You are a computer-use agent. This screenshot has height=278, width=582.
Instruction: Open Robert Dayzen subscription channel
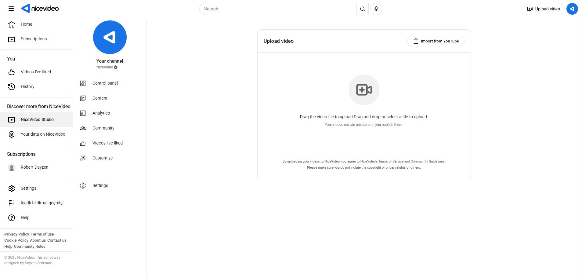[37, 167]
